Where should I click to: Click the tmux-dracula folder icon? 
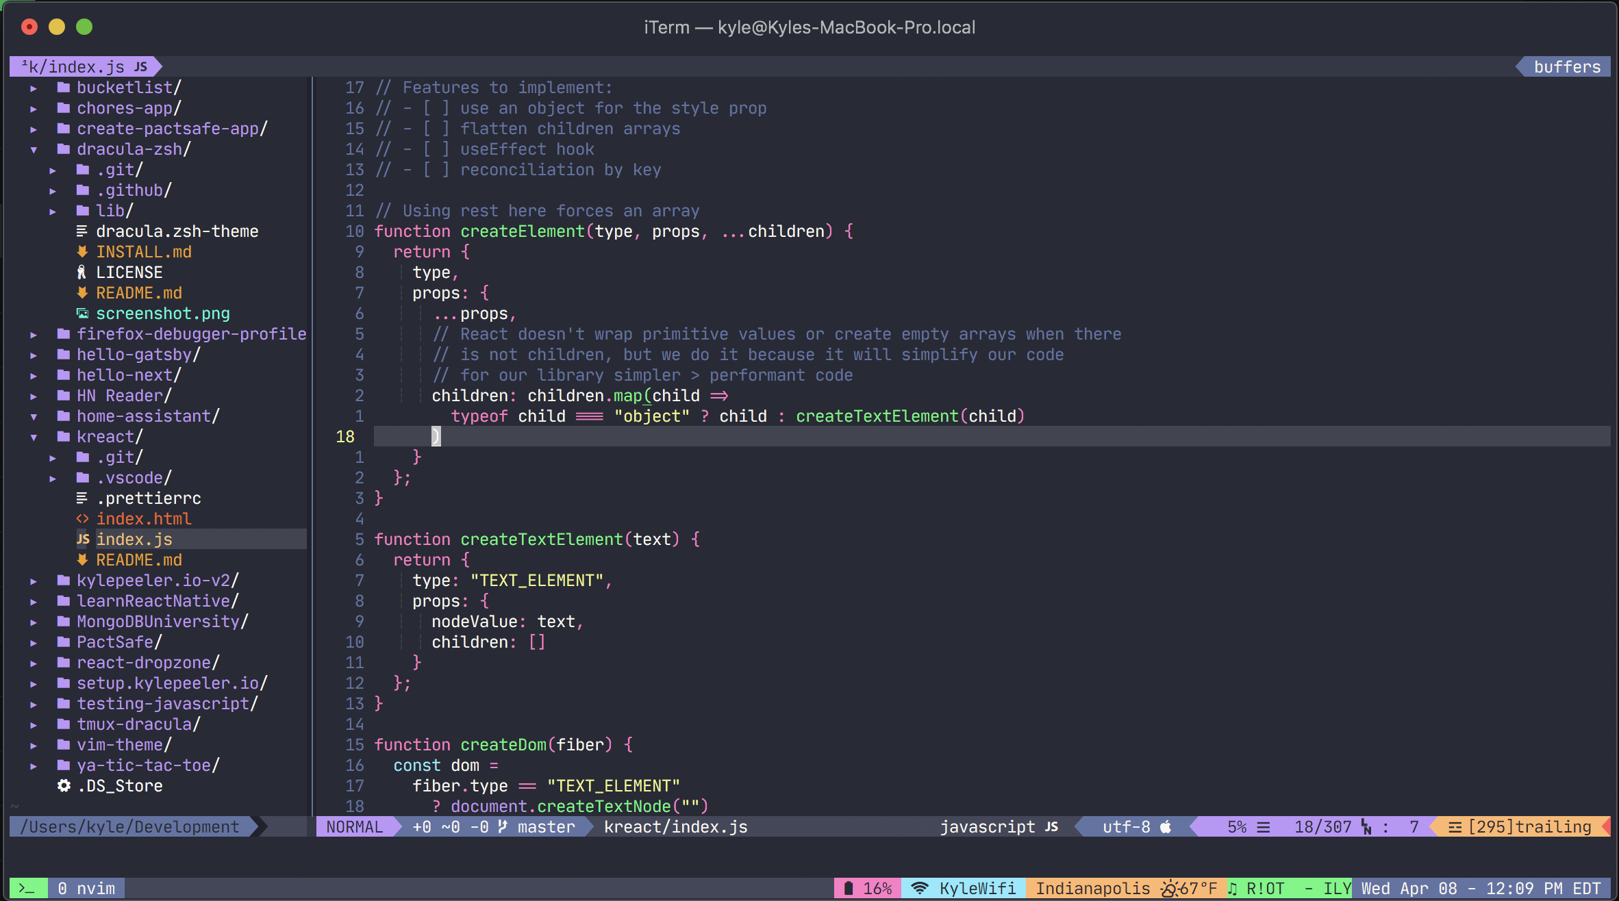coord(64,724)
